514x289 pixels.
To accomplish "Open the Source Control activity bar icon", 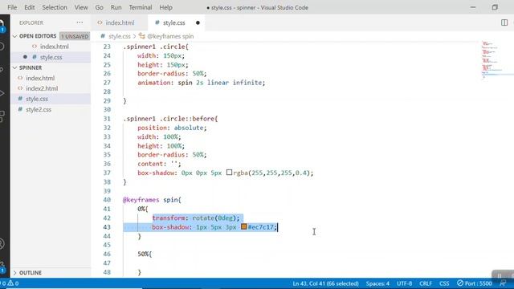I will point(2,70).
